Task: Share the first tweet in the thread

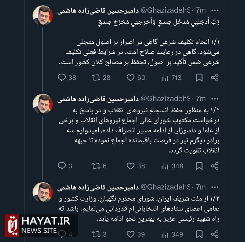Action: pyautogui.click(x=215, y=77)
